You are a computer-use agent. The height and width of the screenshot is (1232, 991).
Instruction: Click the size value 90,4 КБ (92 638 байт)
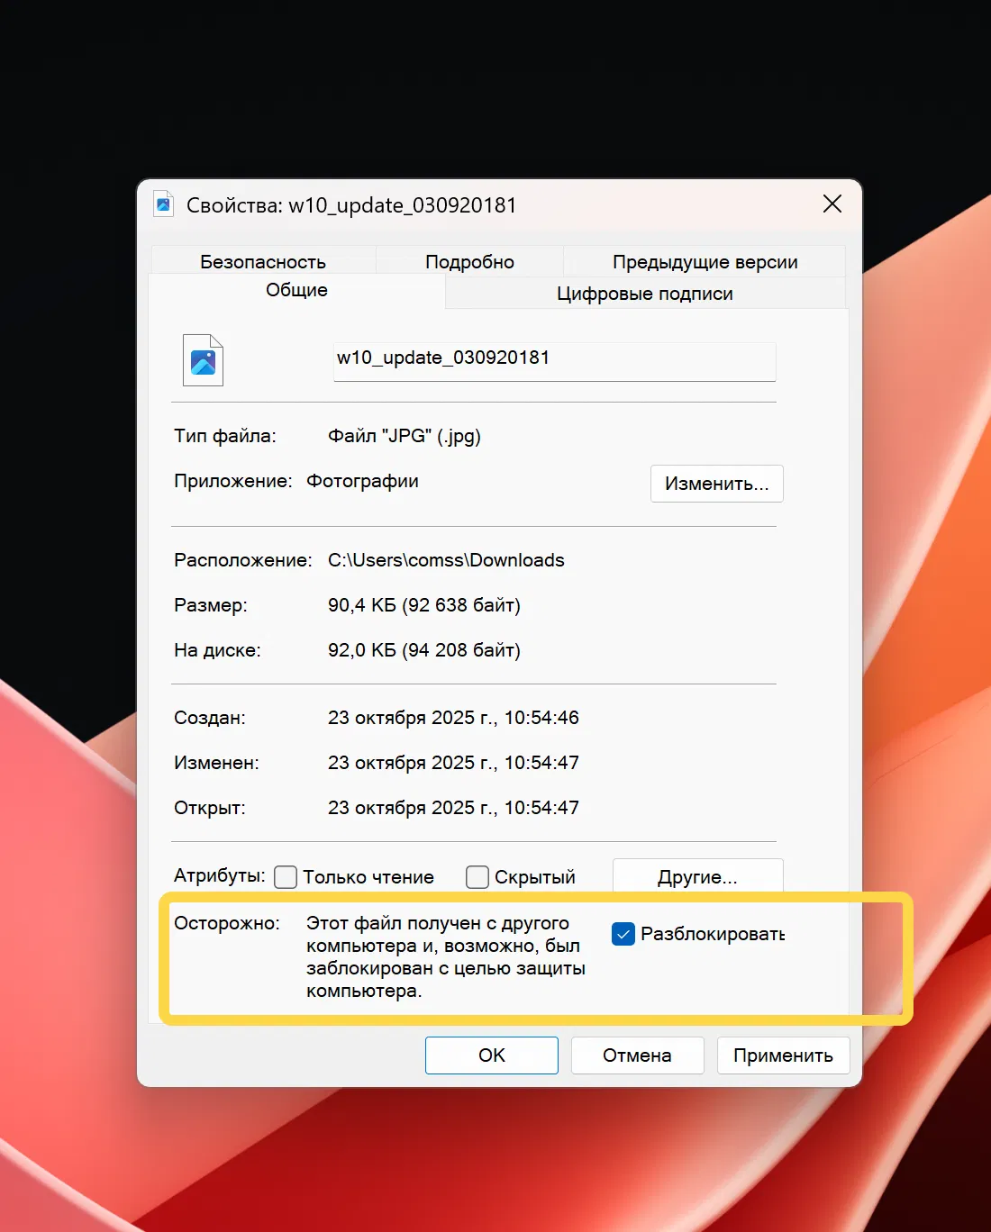click(424, 605)
